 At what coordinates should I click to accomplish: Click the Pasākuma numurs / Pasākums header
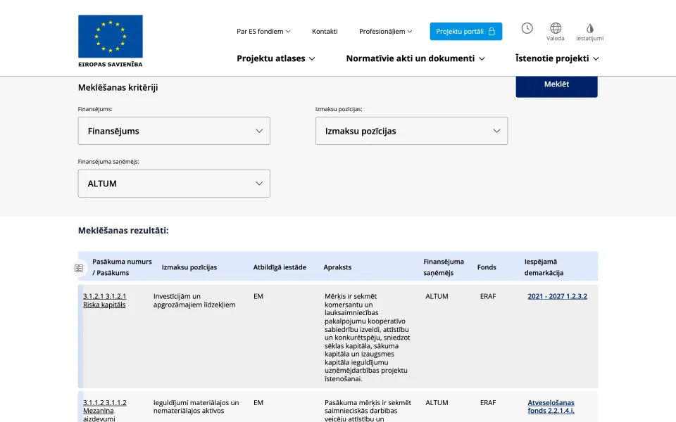click(122, 267)
